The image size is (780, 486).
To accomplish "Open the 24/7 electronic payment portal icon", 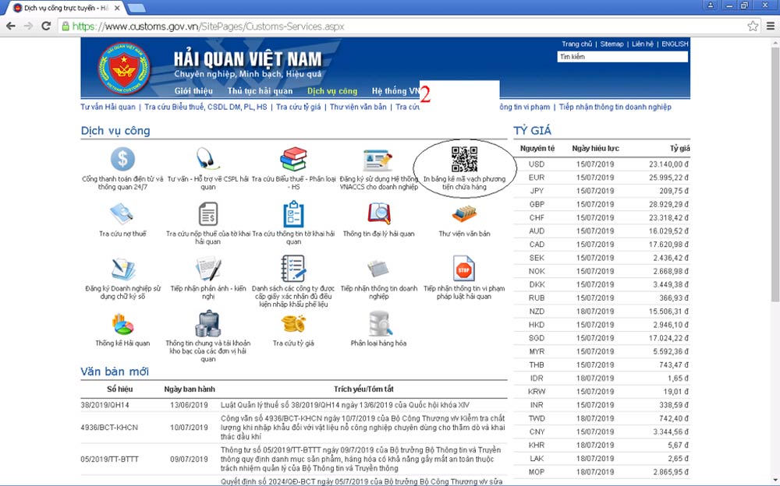I will [x=122, y=159].
